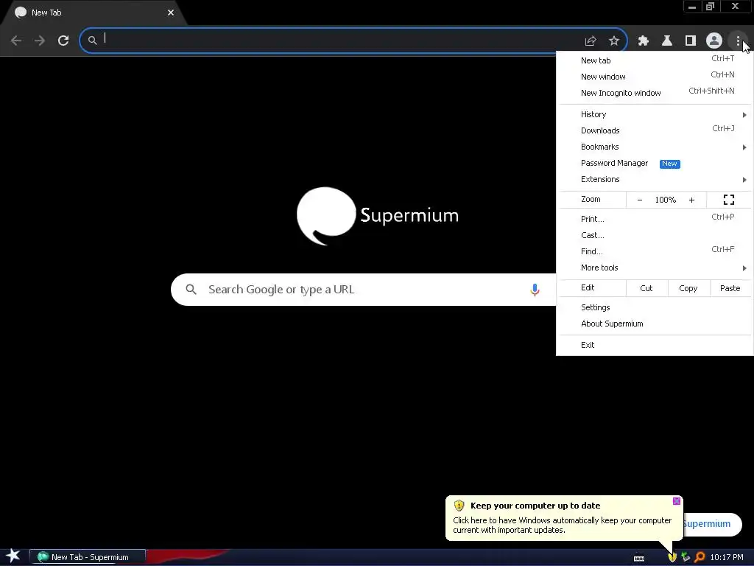
Task: Close the New Tab tab
Action: [x=171, y=13]
